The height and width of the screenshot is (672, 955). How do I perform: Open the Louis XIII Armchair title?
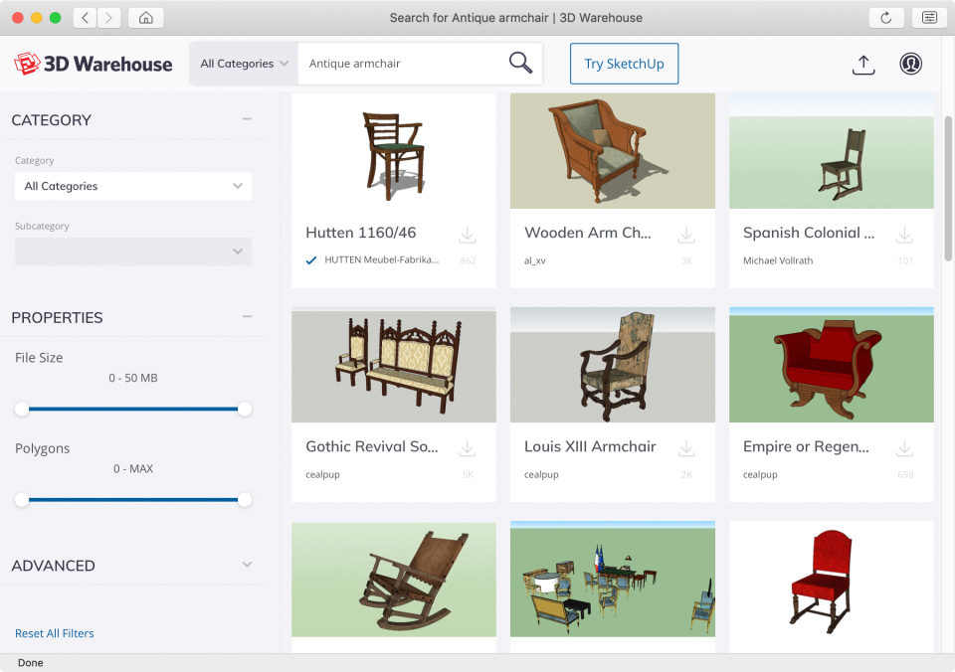pyautogui.click(x=590, y=446)
